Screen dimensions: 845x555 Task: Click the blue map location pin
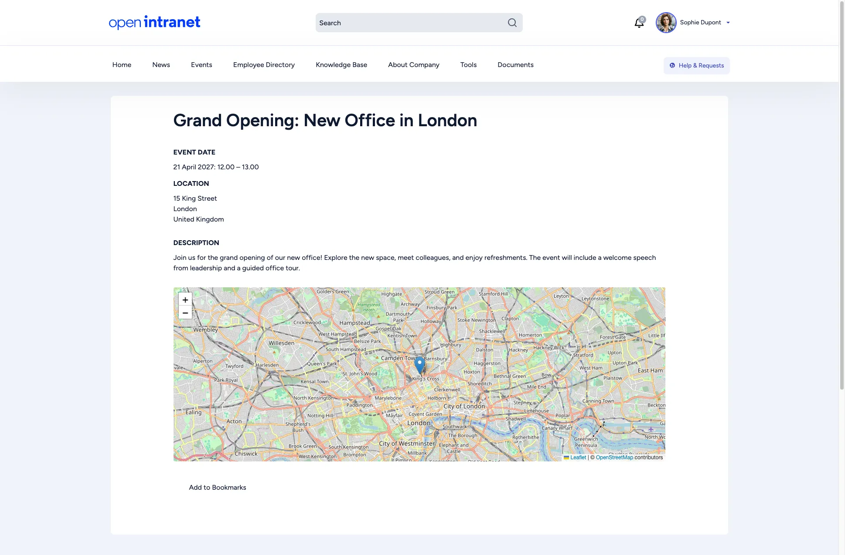(x=419, y=366)
